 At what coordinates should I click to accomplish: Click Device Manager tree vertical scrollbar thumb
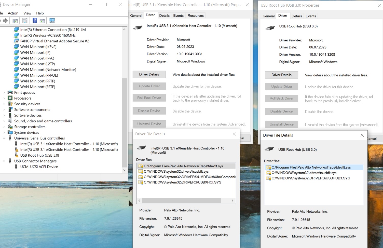click(x=124, y=123)
